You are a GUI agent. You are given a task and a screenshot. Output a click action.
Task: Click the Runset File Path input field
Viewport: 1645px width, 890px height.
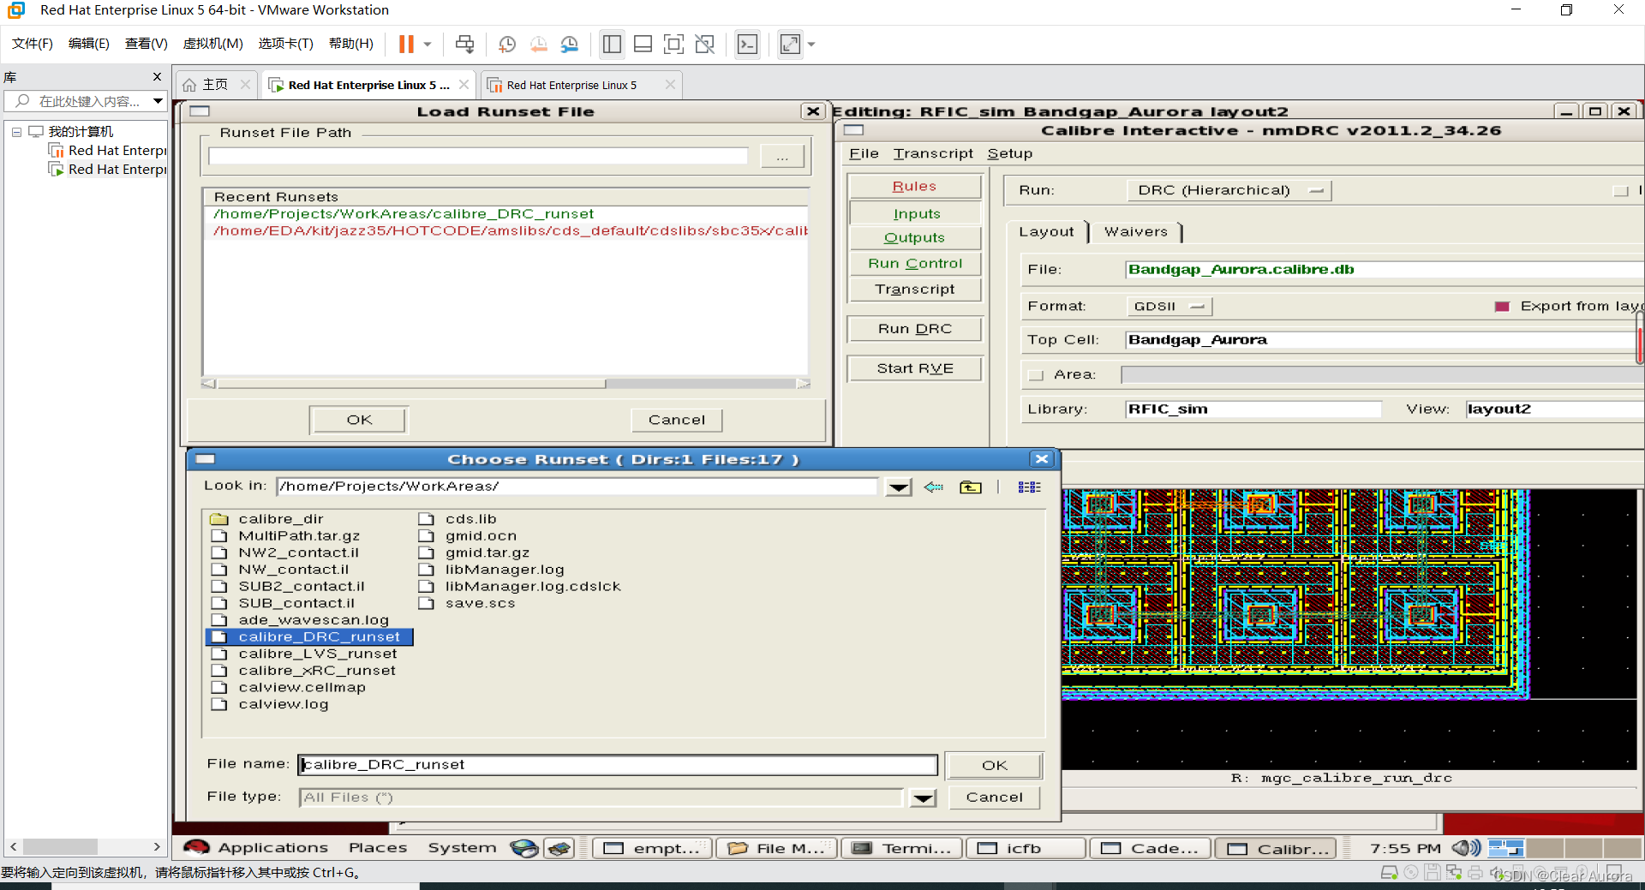point(478,156)
